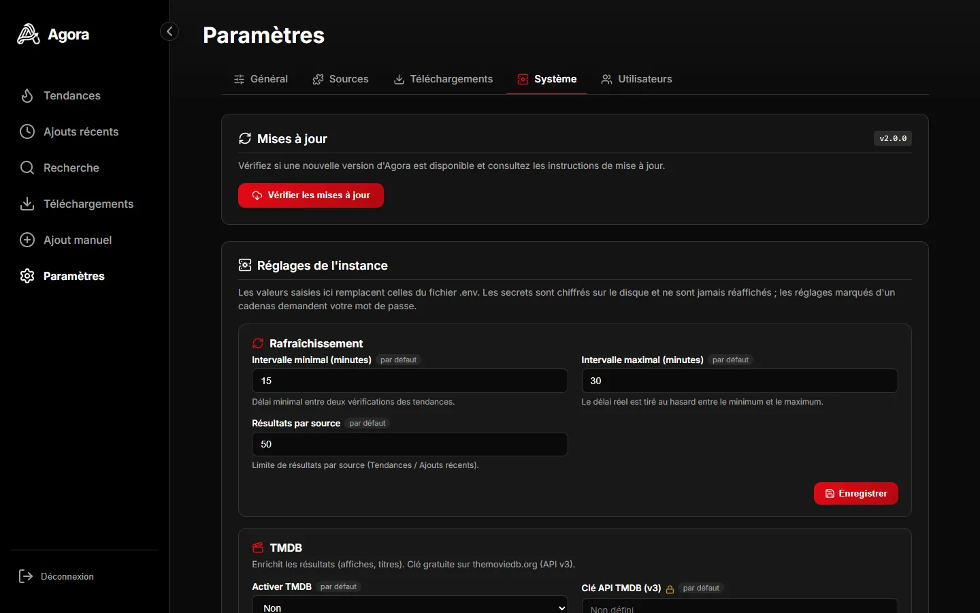Open the Activer TMDB dropdown

tap(410, 605)
